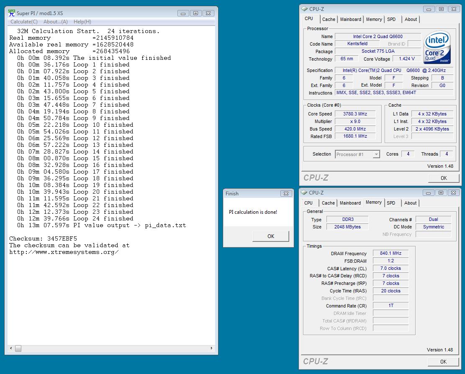The width and height of the screenshot is (465, 374).
Task: Click the Super PI horizontal scrollbar thumb
Action: point(18,348)
